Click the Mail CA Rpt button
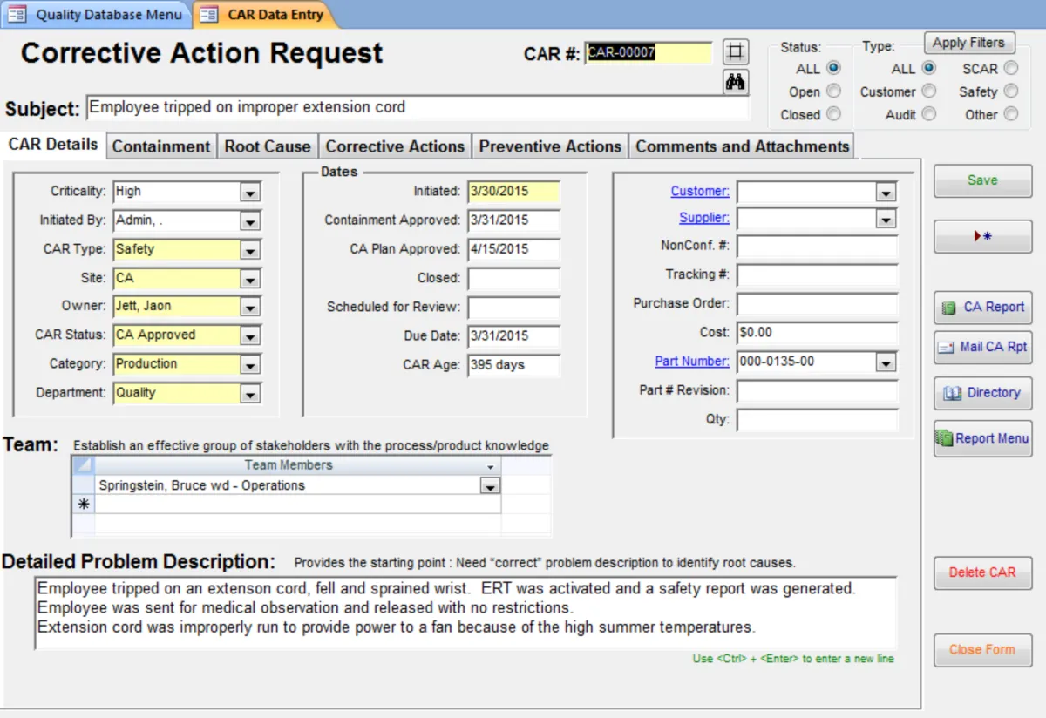 pos(982,347)
